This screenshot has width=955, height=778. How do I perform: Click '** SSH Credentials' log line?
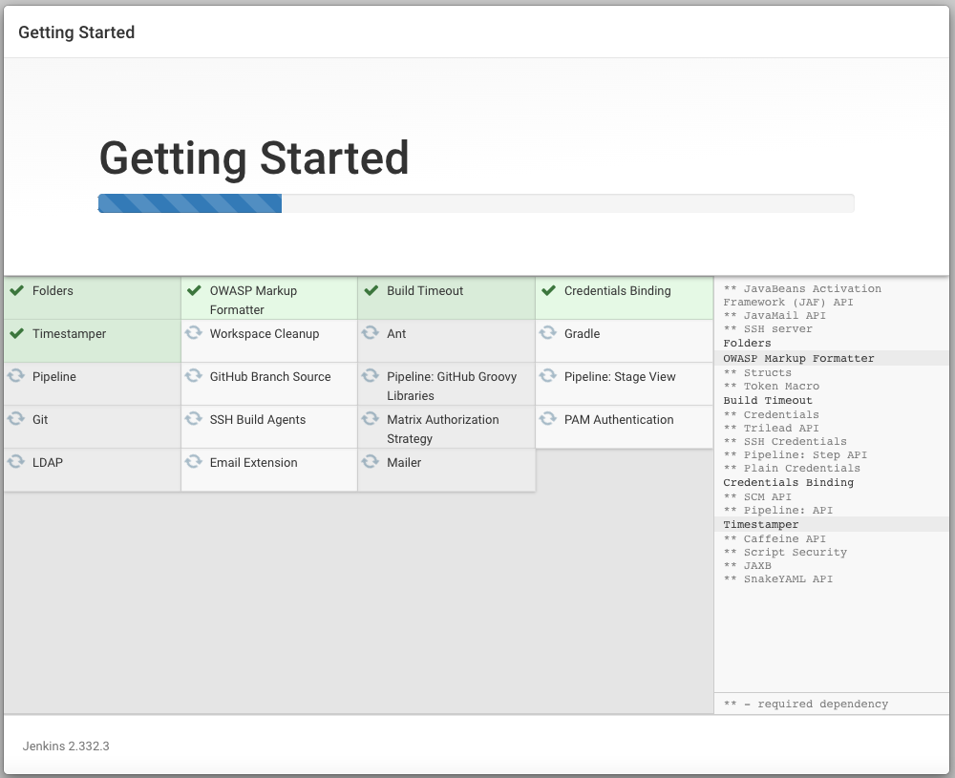point(784,441)
